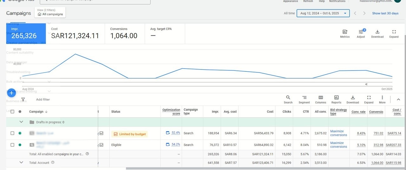Viewport: 406px width, 170px height.
Task: Toggle the select-all campaigns header checkbox
Action: coord(12,112)
